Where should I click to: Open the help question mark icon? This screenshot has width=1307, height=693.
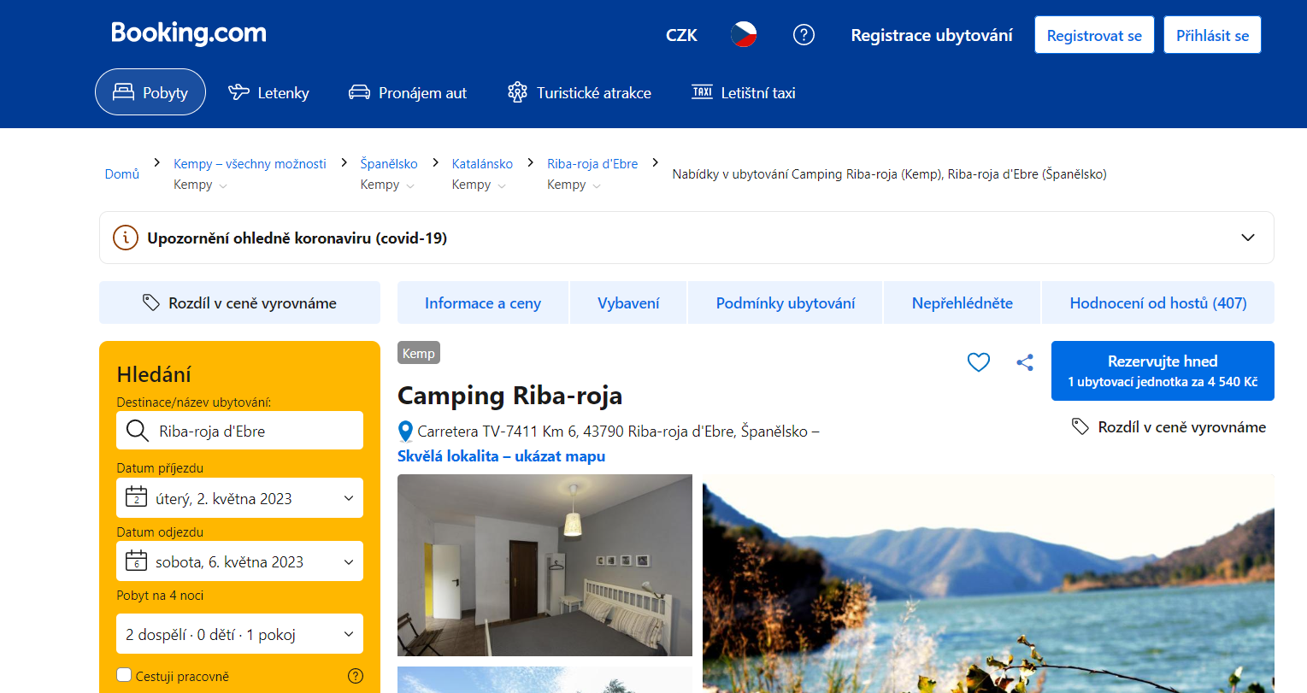pos(804,35)
